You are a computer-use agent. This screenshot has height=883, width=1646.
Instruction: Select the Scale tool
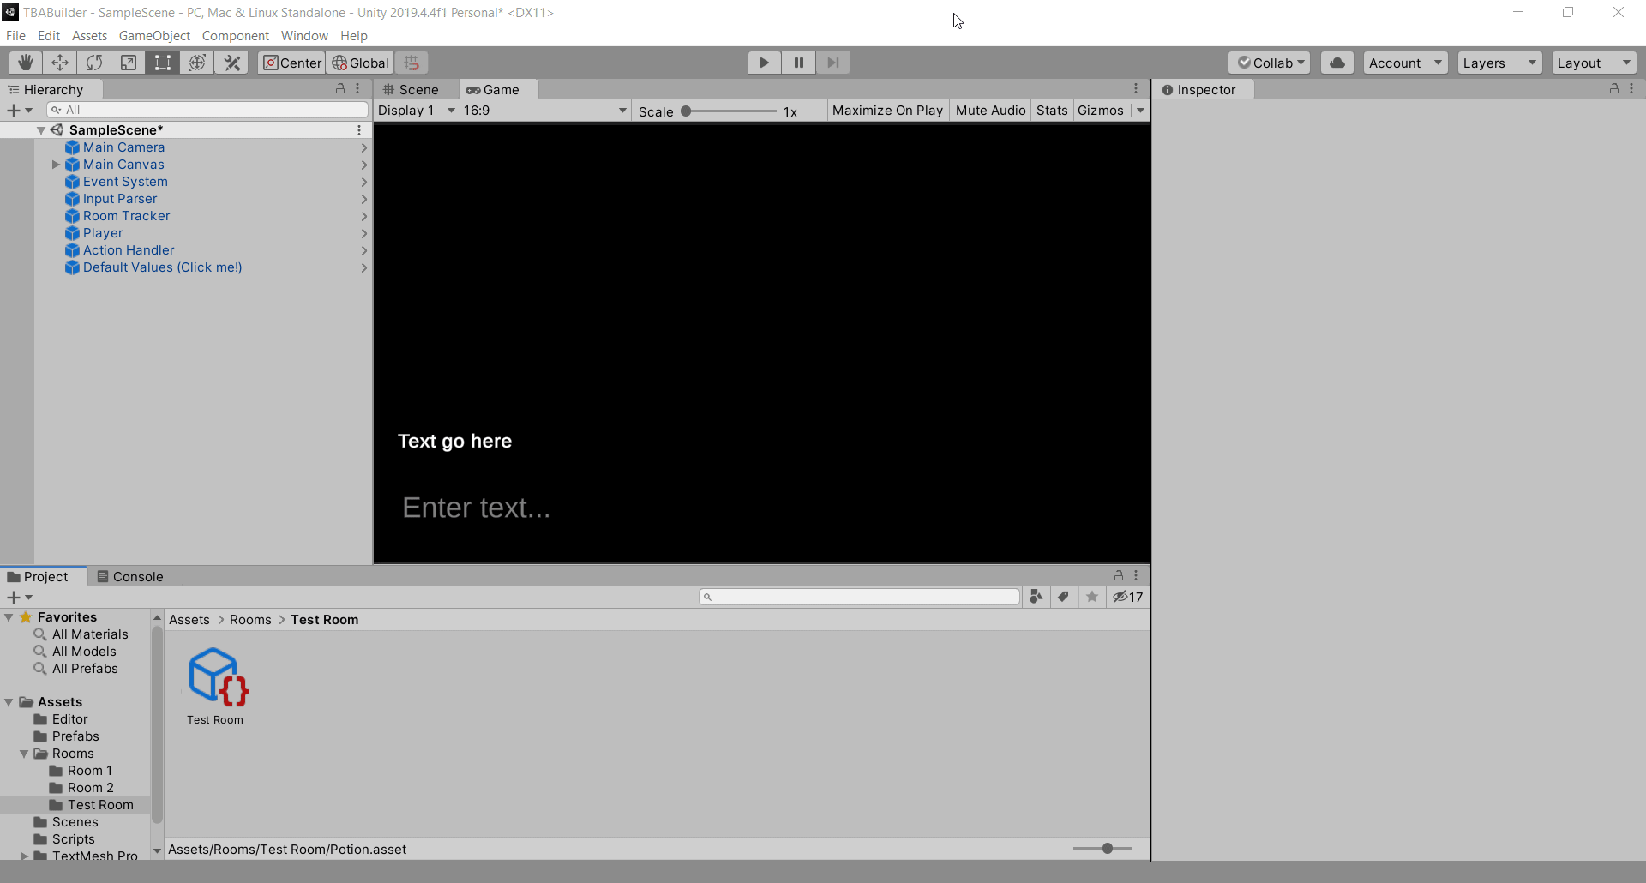pos(129,63)
